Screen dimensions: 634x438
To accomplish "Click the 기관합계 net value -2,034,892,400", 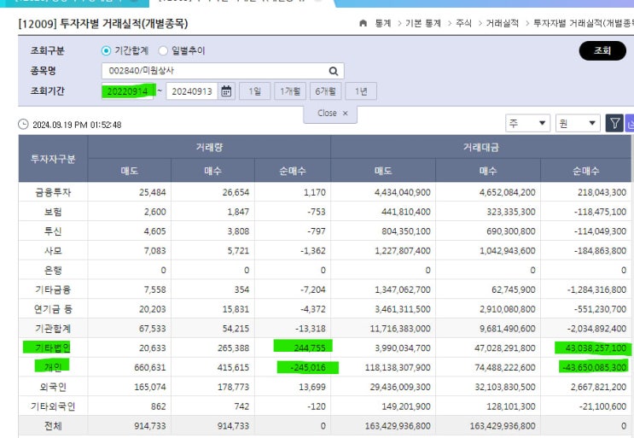I will (x=596, y=329).
